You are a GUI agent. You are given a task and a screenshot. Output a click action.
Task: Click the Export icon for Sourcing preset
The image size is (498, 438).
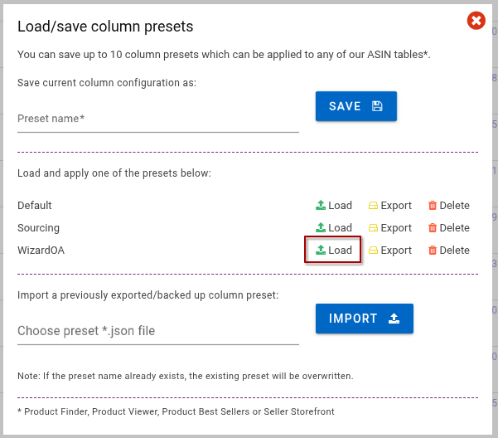(374, 228)
